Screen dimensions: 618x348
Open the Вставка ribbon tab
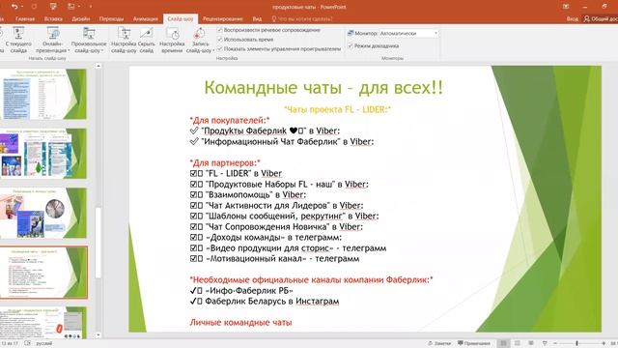tap(53, 18)
